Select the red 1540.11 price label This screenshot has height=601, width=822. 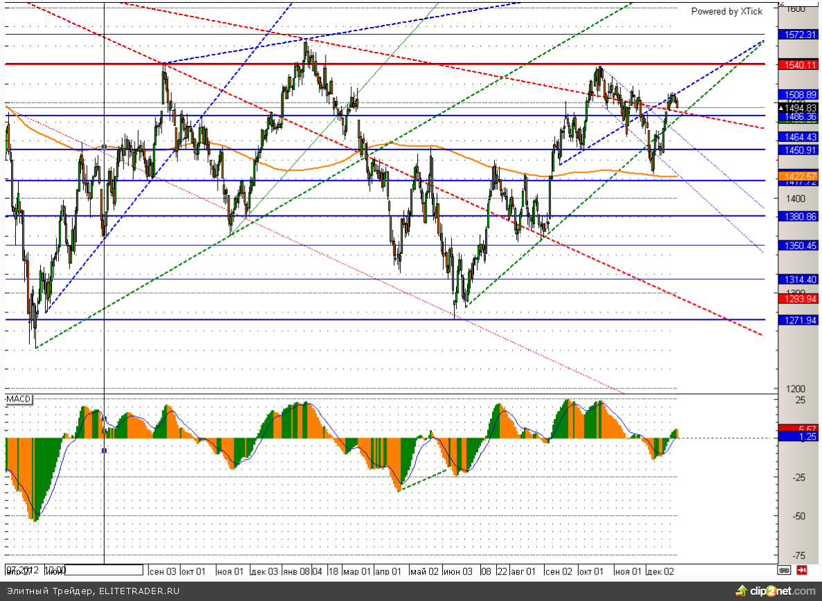coord(798,65)
